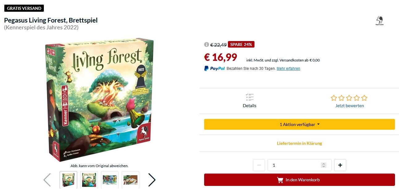This screenshot has width=399, height=189.
Task: Click the shopping cart icon on red button
Action: pyautogui.click(x=280, y=180)
